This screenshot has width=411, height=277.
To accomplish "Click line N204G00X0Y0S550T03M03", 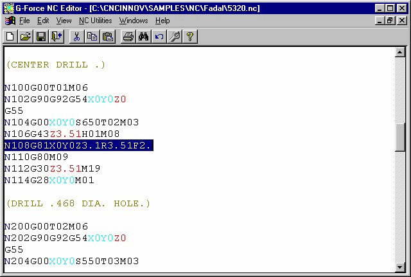I will tap(71, 261).
